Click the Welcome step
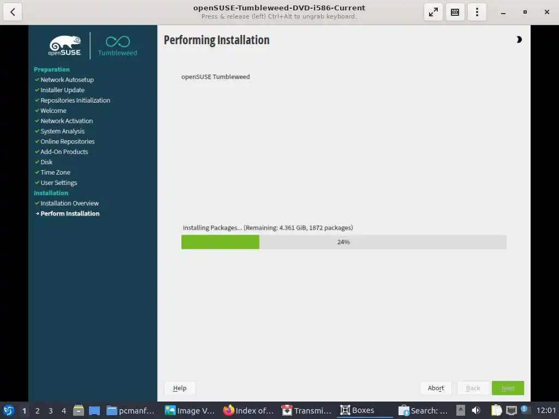Image resolution: width=559 pixels, height=419 pixels. coord(53,111)
